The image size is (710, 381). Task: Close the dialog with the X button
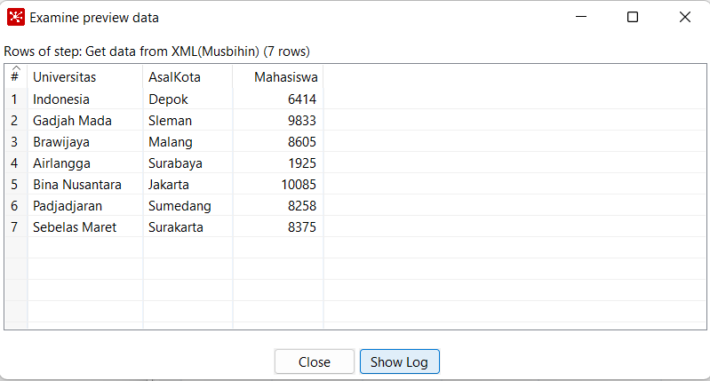click(684, 17)
